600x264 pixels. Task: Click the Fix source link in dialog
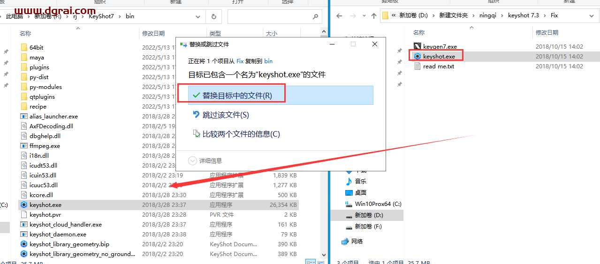point(240,61)
